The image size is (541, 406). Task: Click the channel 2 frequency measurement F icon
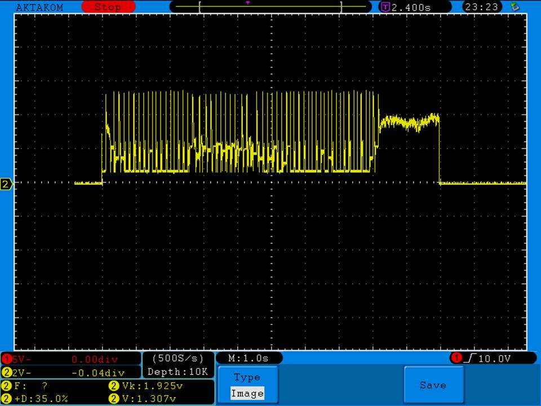tap(6, 386)
